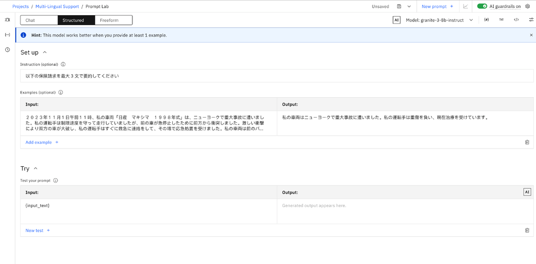Switch to the Structured tab
The height and width of the screenshot is (264, 536).
pos(76,20)
